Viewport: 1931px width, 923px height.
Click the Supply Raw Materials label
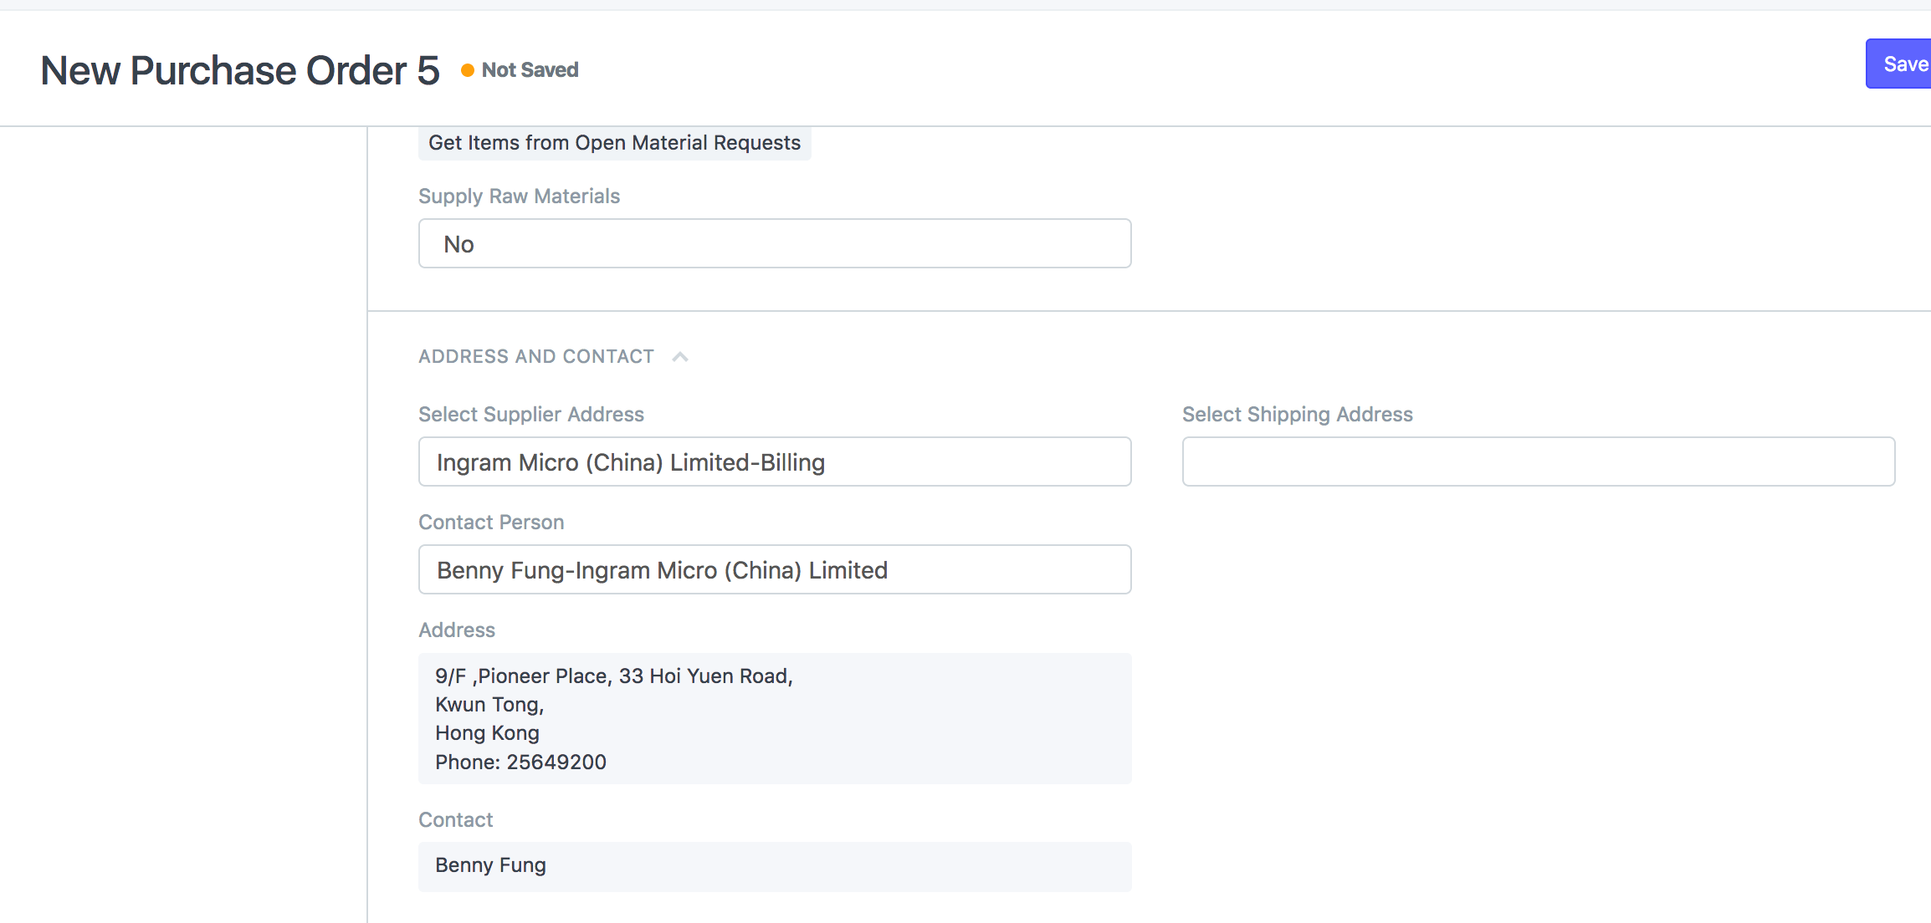coord(519,196)
